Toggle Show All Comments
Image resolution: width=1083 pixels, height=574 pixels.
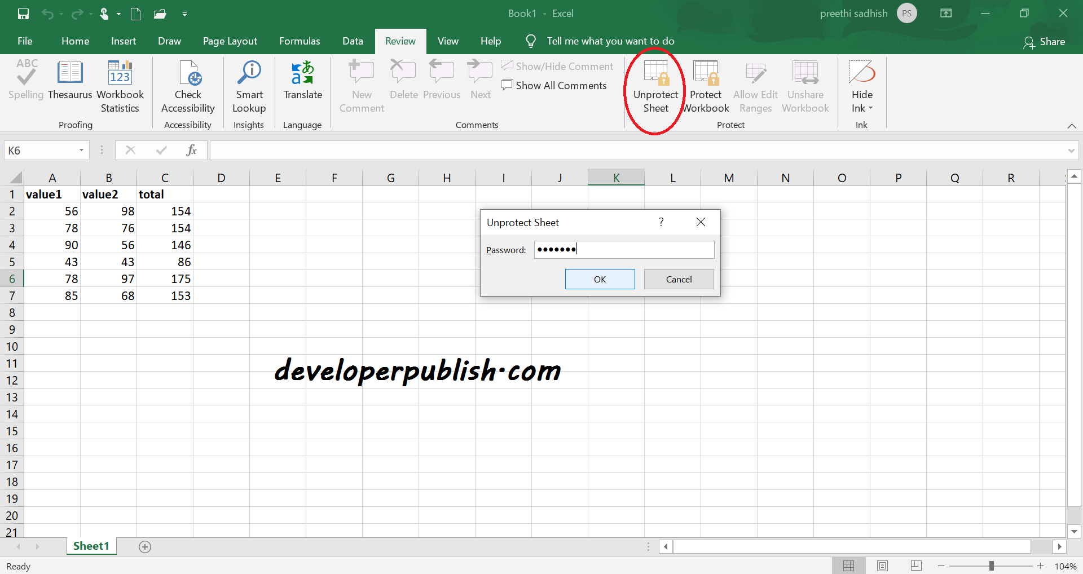pyautogui.click(x=554, y=85)
